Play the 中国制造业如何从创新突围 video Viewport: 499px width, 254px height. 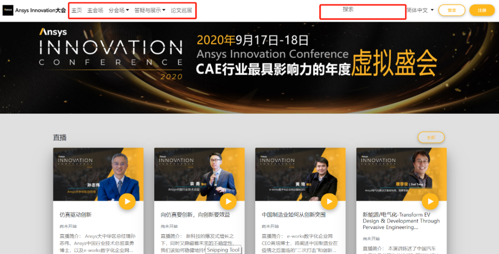[329, 201]
